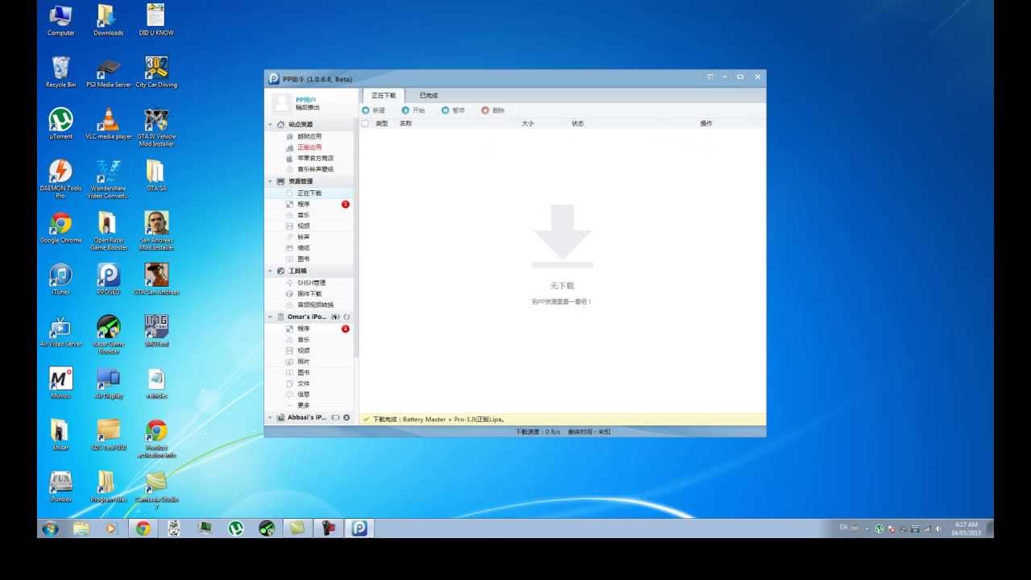Viewport: 1031px width, 580px height.
Task: Open the VLC media player desktop icon
Action: pos(108,124)
